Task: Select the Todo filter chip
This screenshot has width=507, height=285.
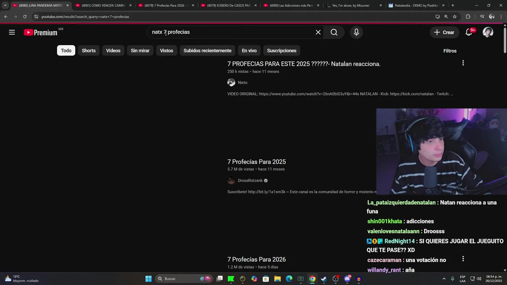Action: click(66, 51)
